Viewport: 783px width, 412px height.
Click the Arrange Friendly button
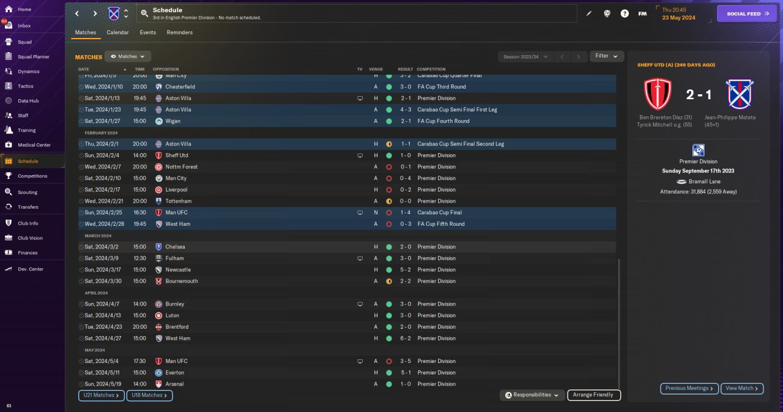point(594,395)
